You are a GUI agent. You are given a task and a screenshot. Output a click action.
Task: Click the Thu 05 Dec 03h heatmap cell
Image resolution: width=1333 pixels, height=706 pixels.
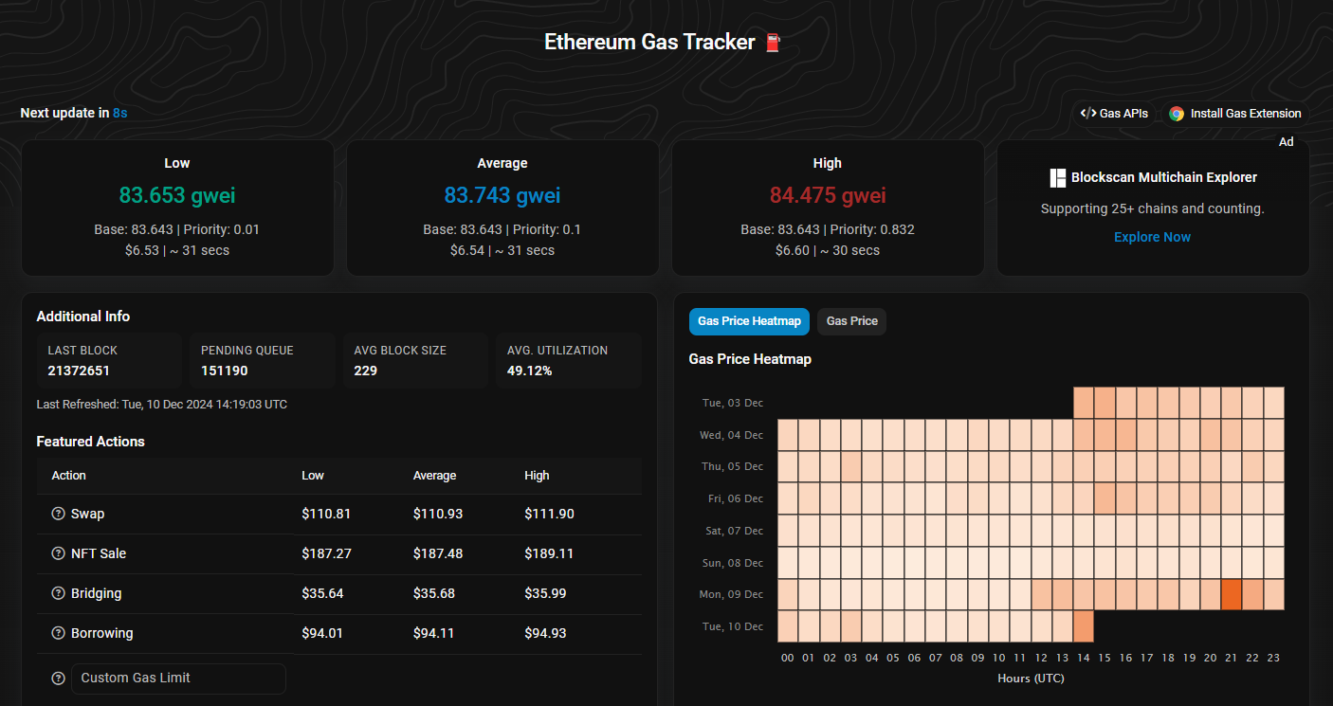pyautogui.click(x=851, y=466)
